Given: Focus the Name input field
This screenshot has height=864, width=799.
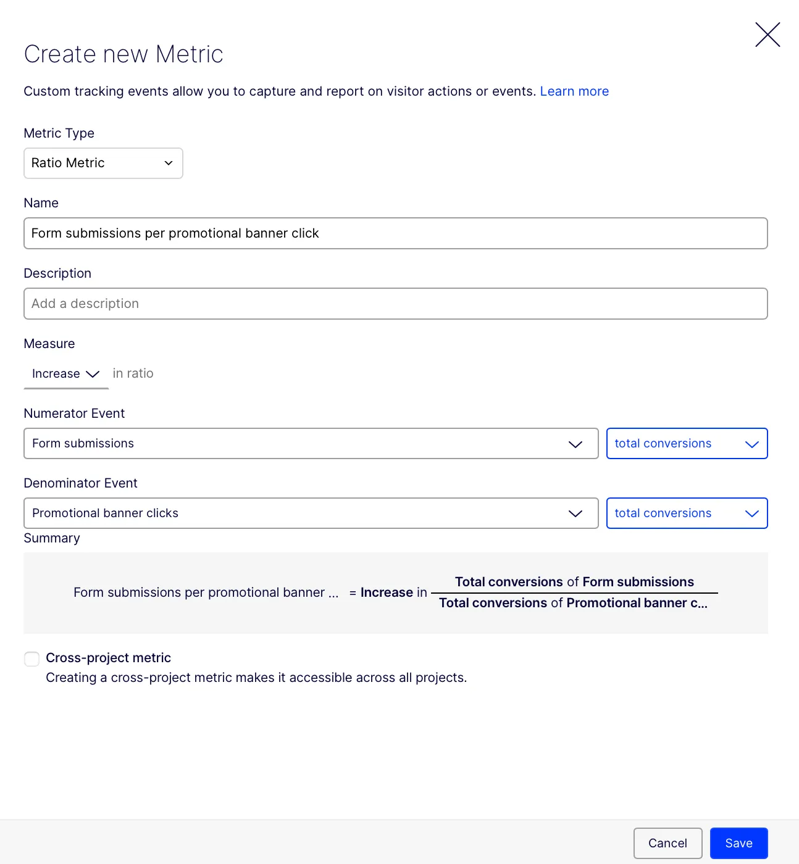Looking at the screenshot, I should coord(396,233).
